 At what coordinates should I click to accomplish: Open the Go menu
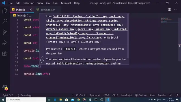click(x=48, y=3)
